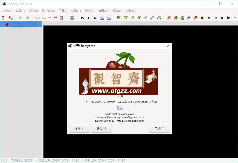Set the to-do checkbox list format
238x163 pixels.
(x=95, y=18)
